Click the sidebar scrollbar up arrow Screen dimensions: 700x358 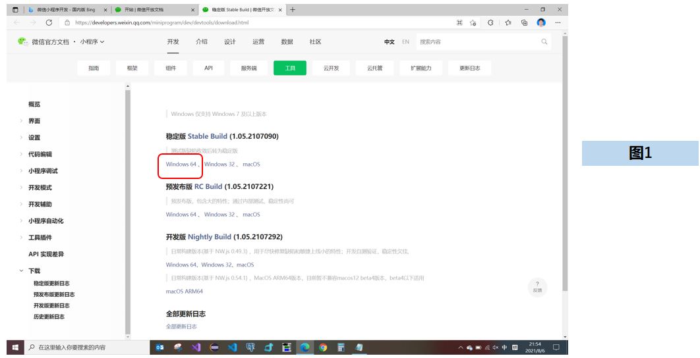(128, 86)
